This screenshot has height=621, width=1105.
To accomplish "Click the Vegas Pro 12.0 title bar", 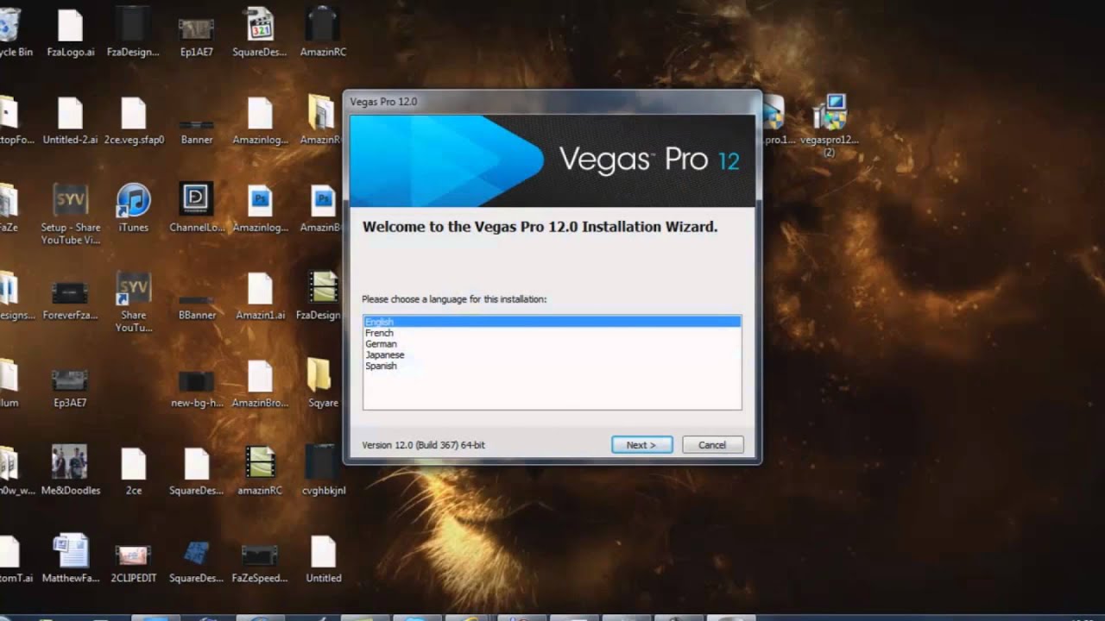I will click(552, 102).
